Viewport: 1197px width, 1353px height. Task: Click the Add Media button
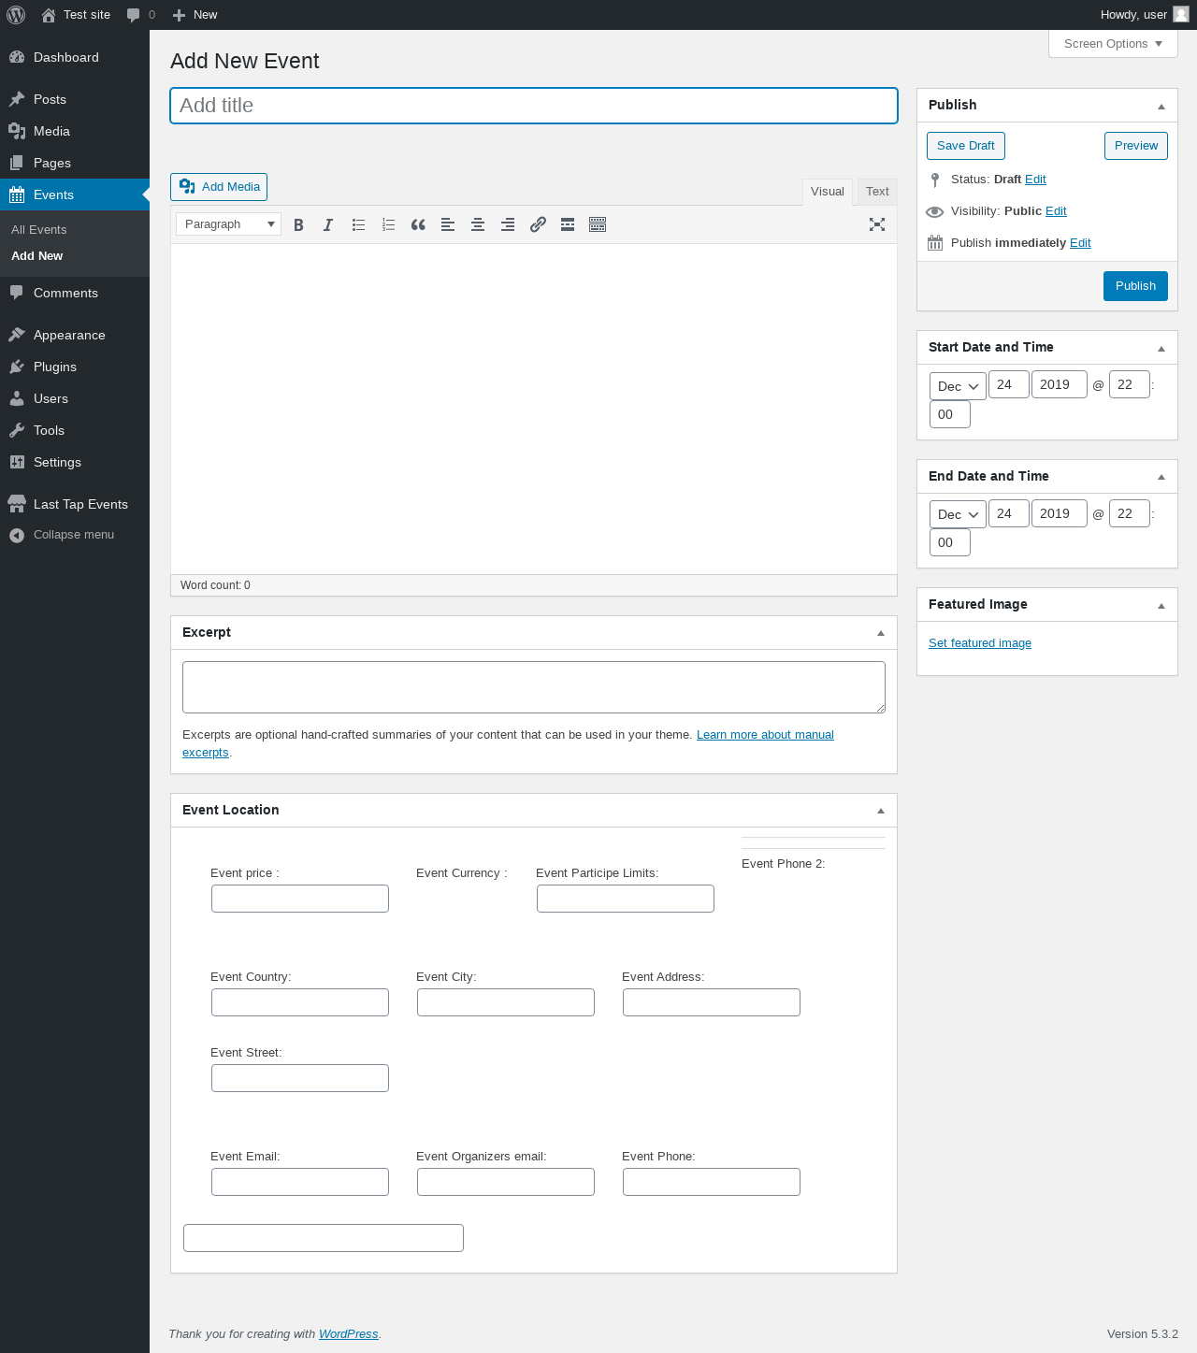[x=219, y=187]
